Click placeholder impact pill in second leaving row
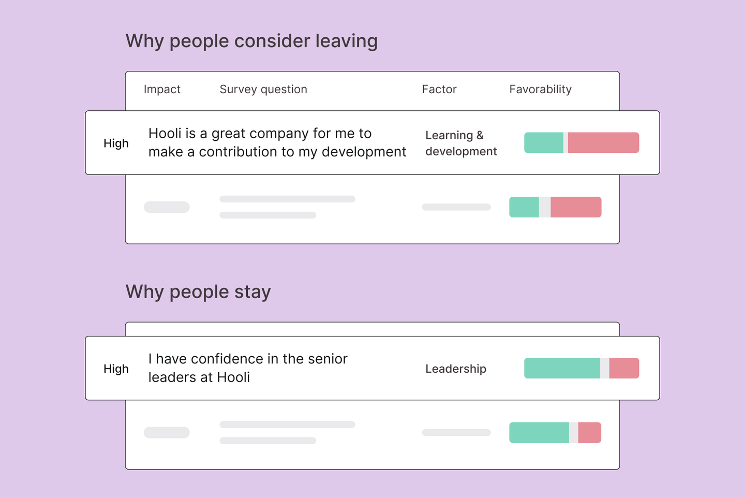745x497 pixels. pos(167,207)
